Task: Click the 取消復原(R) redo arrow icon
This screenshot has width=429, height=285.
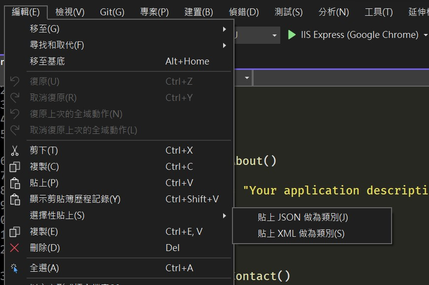Action: [15, 97]
